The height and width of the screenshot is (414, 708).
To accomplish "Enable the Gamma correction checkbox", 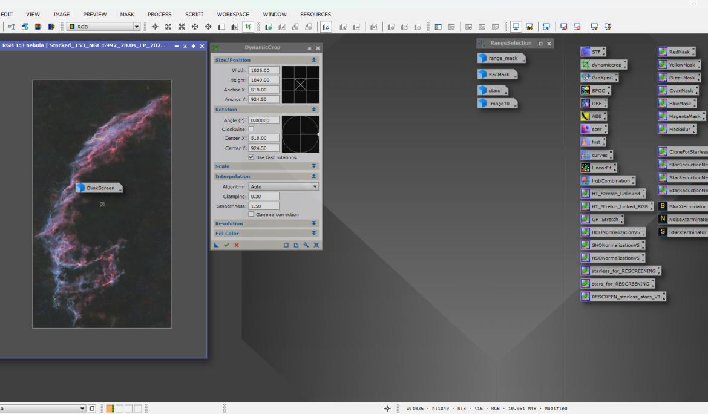I will 251,214.
